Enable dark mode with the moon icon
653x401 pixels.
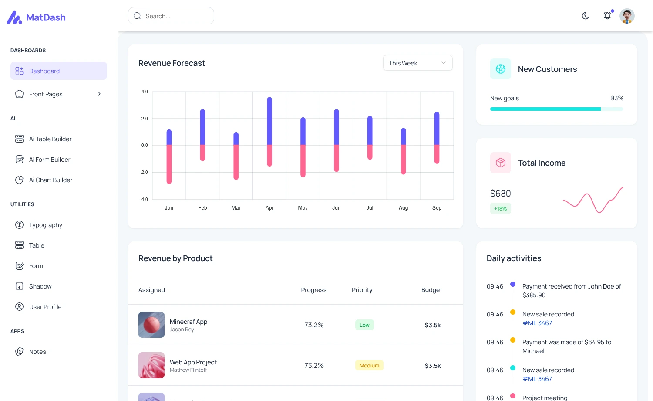[x=585, y=16]
